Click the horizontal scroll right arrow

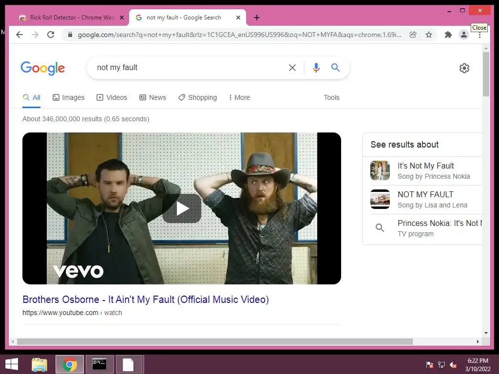pyautogui.click(x=478, y=341)
